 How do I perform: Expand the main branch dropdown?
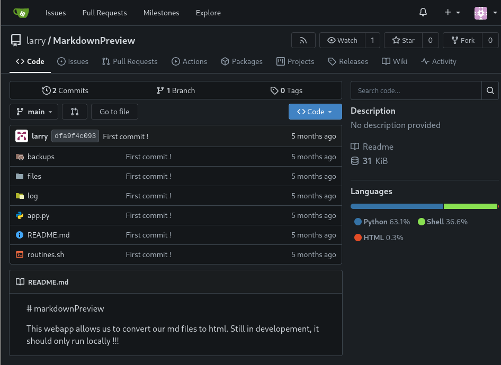pyautogui.click(x=34, y=112)
